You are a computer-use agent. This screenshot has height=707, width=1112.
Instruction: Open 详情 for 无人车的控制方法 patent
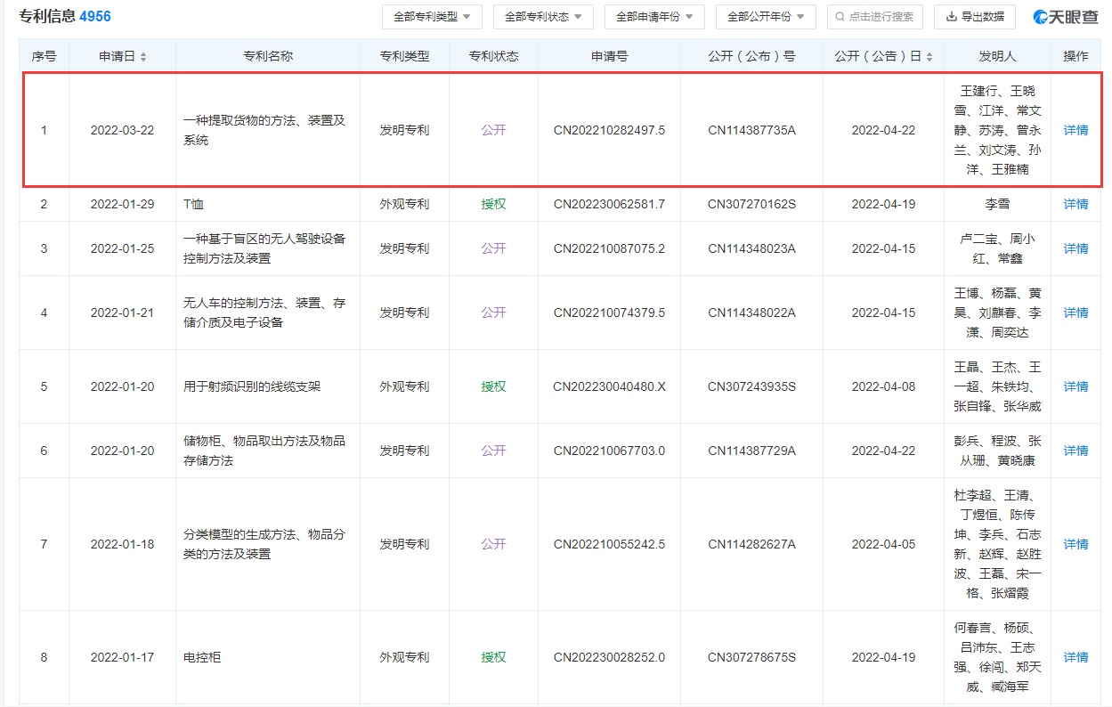pyautogui.click(x=1075, y=313)
